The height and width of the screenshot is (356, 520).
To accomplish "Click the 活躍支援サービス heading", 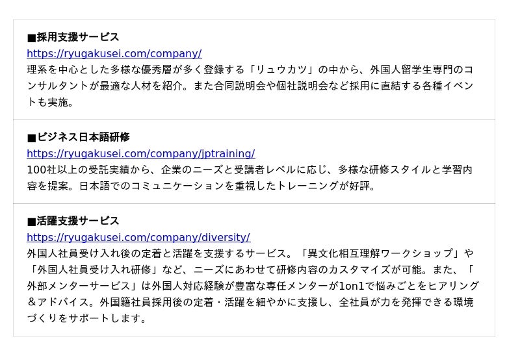I will [78, 221].
